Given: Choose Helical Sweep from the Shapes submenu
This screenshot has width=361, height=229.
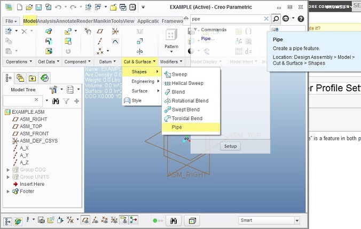Looking at the screenshot, I should (191, 83).
